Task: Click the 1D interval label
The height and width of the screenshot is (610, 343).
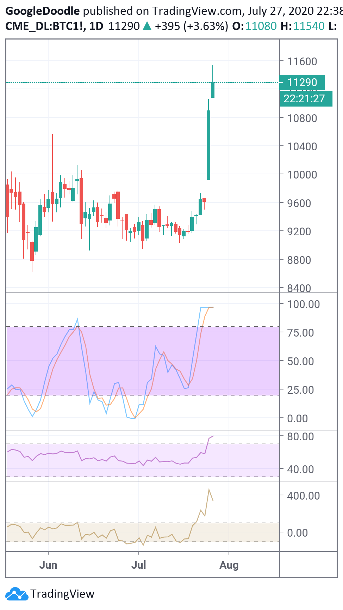Action: (96, 26)
